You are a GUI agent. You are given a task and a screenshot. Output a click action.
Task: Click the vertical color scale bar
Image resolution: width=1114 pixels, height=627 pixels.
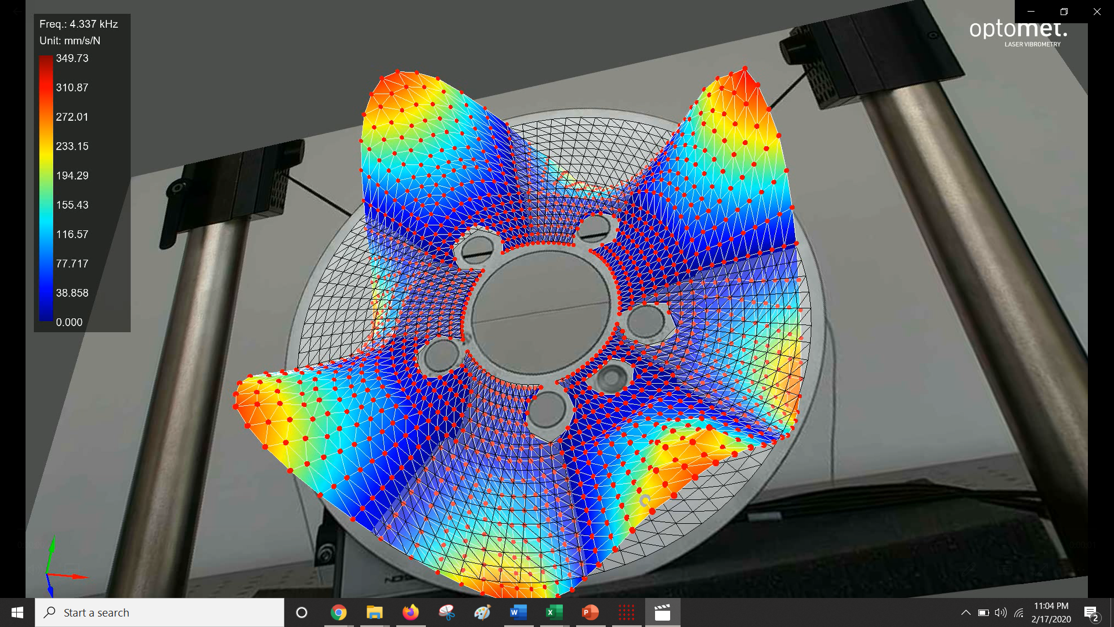click(46, 188)
